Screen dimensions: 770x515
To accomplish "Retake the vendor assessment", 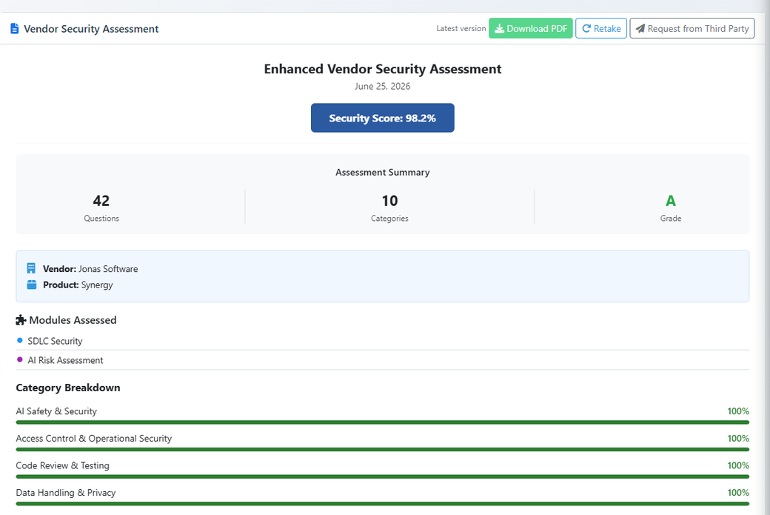I will pyautogui.click(x=601, y=28).
